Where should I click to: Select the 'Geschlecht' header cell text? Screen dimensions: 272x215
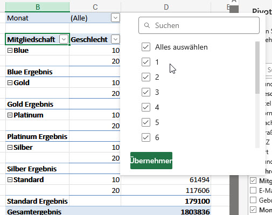(89, 39)
